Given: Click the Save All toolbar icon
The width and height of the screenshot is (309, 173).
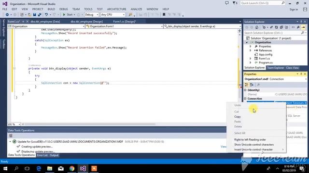Looking at the screenshot, I should [40, 15].
